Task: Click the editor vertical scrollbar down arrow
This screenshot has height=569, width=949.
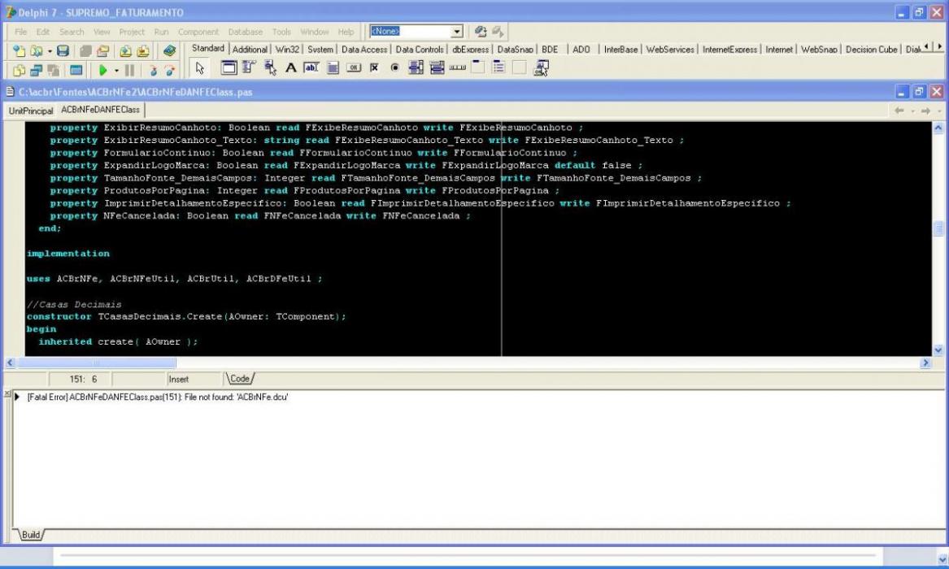Action: 938,350
